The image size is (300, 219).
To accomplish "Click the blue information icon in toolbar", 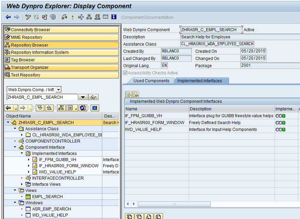I will 114,17.
